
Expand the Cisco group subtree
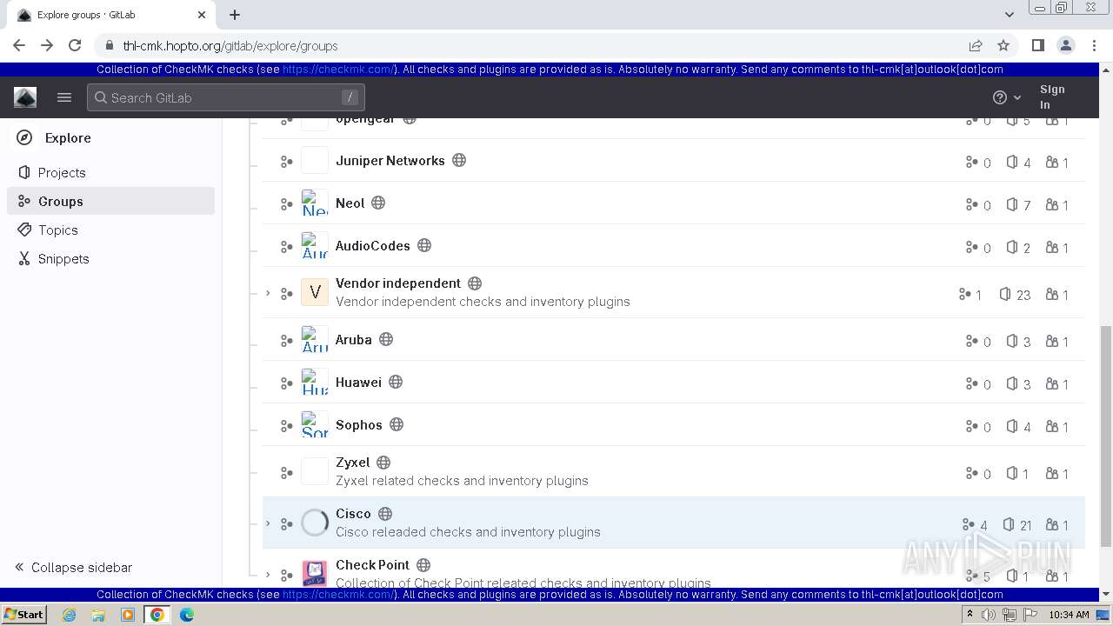pyautogui.click(x=268, y=523)
